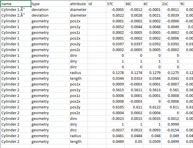193x148 pixels.
Task: Click the Cylinder 2 pos2y value 0.6122
Action: pyautogui.click(x=152, y=107)
